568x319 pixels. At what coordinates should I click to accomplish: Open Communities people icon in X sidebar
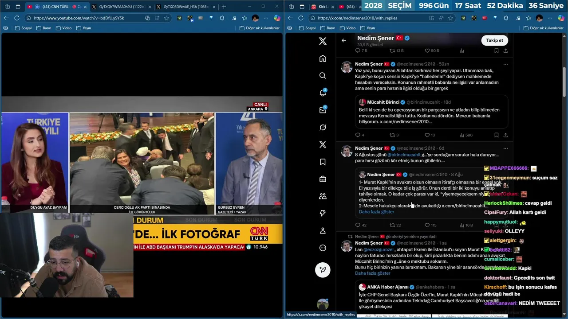[323, 196]
